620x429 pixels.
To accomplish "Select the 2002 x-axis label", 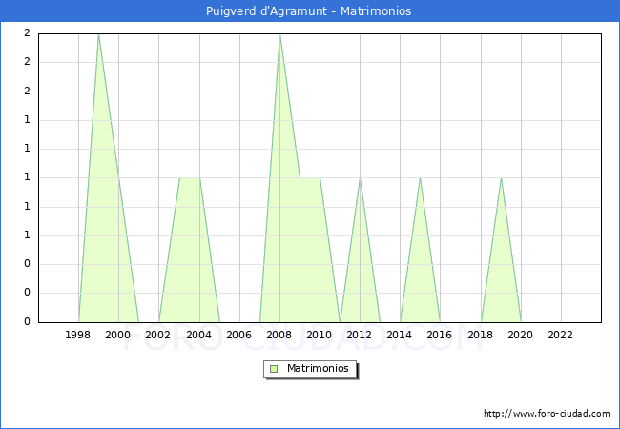I will tap(158, 335).
